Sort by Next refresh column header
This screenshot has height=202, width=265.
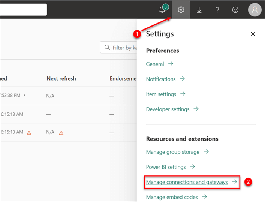[x=61, y=78]
